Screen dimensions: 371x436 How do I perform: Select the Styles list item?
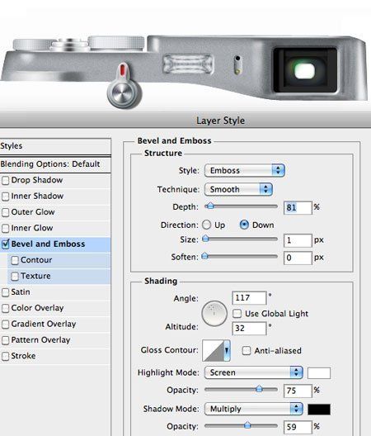[x=55, y=146]
